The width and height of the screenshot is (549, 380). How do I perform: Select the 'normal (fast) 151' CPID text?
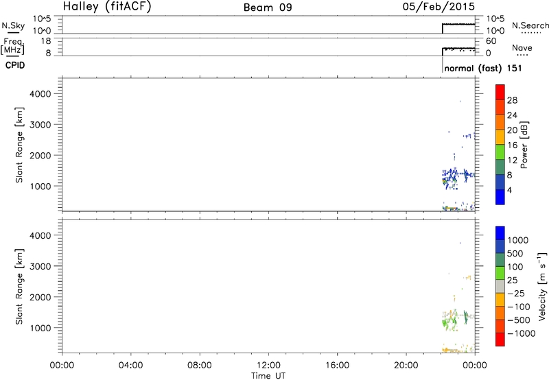(x=483, y=68)
